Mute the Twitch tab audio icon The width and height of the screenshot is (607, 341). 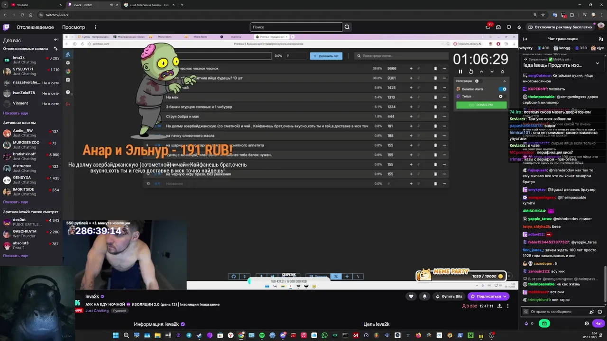(111, 5)
